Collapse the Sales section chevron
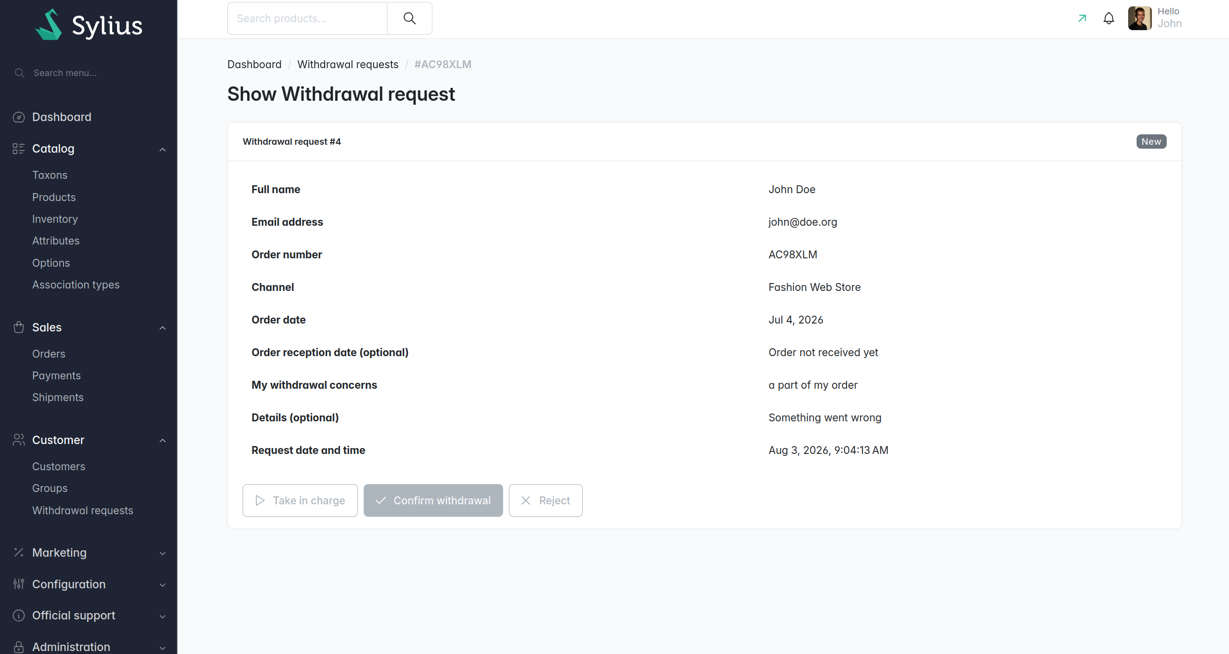Viewport: 1229px width, 654px height. [x=163, y=328]
